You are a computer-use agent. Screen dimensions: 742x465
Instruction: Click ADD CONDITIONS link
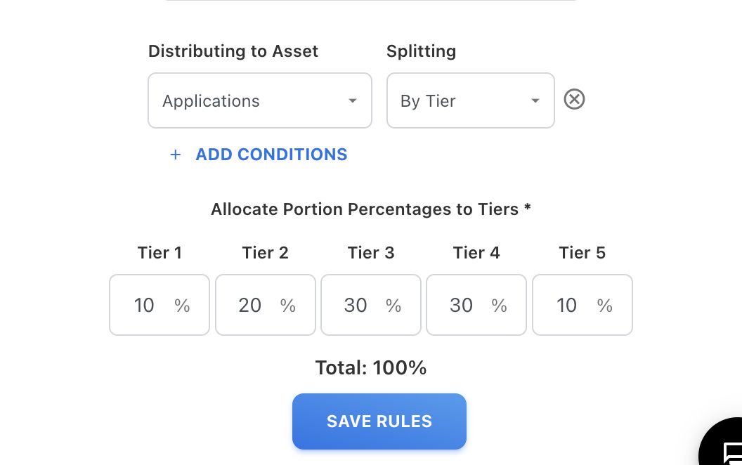coord(271,155)
